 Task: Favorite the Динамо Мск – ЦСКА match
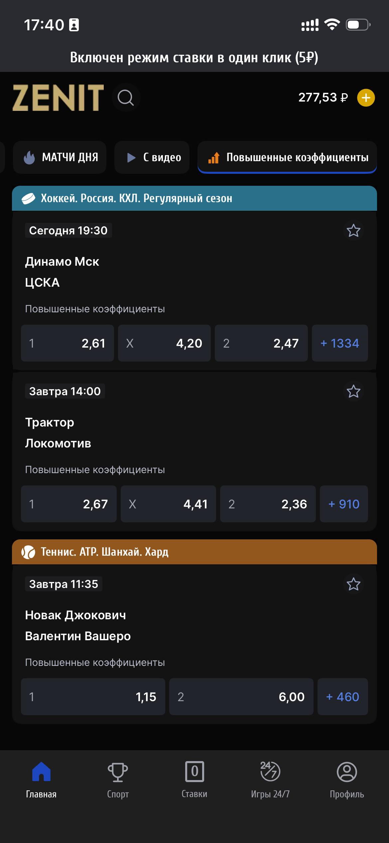(353, 230)
